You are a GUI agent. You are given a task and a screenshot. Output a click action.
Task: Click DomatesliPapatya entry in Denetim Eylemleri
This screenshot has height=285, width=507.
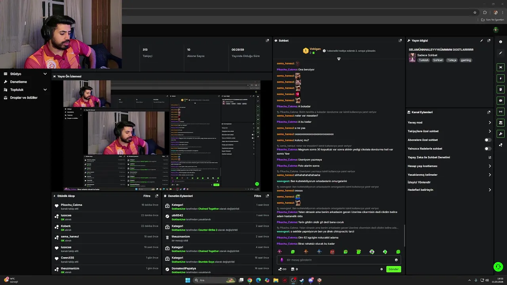[x=184, y=268]
